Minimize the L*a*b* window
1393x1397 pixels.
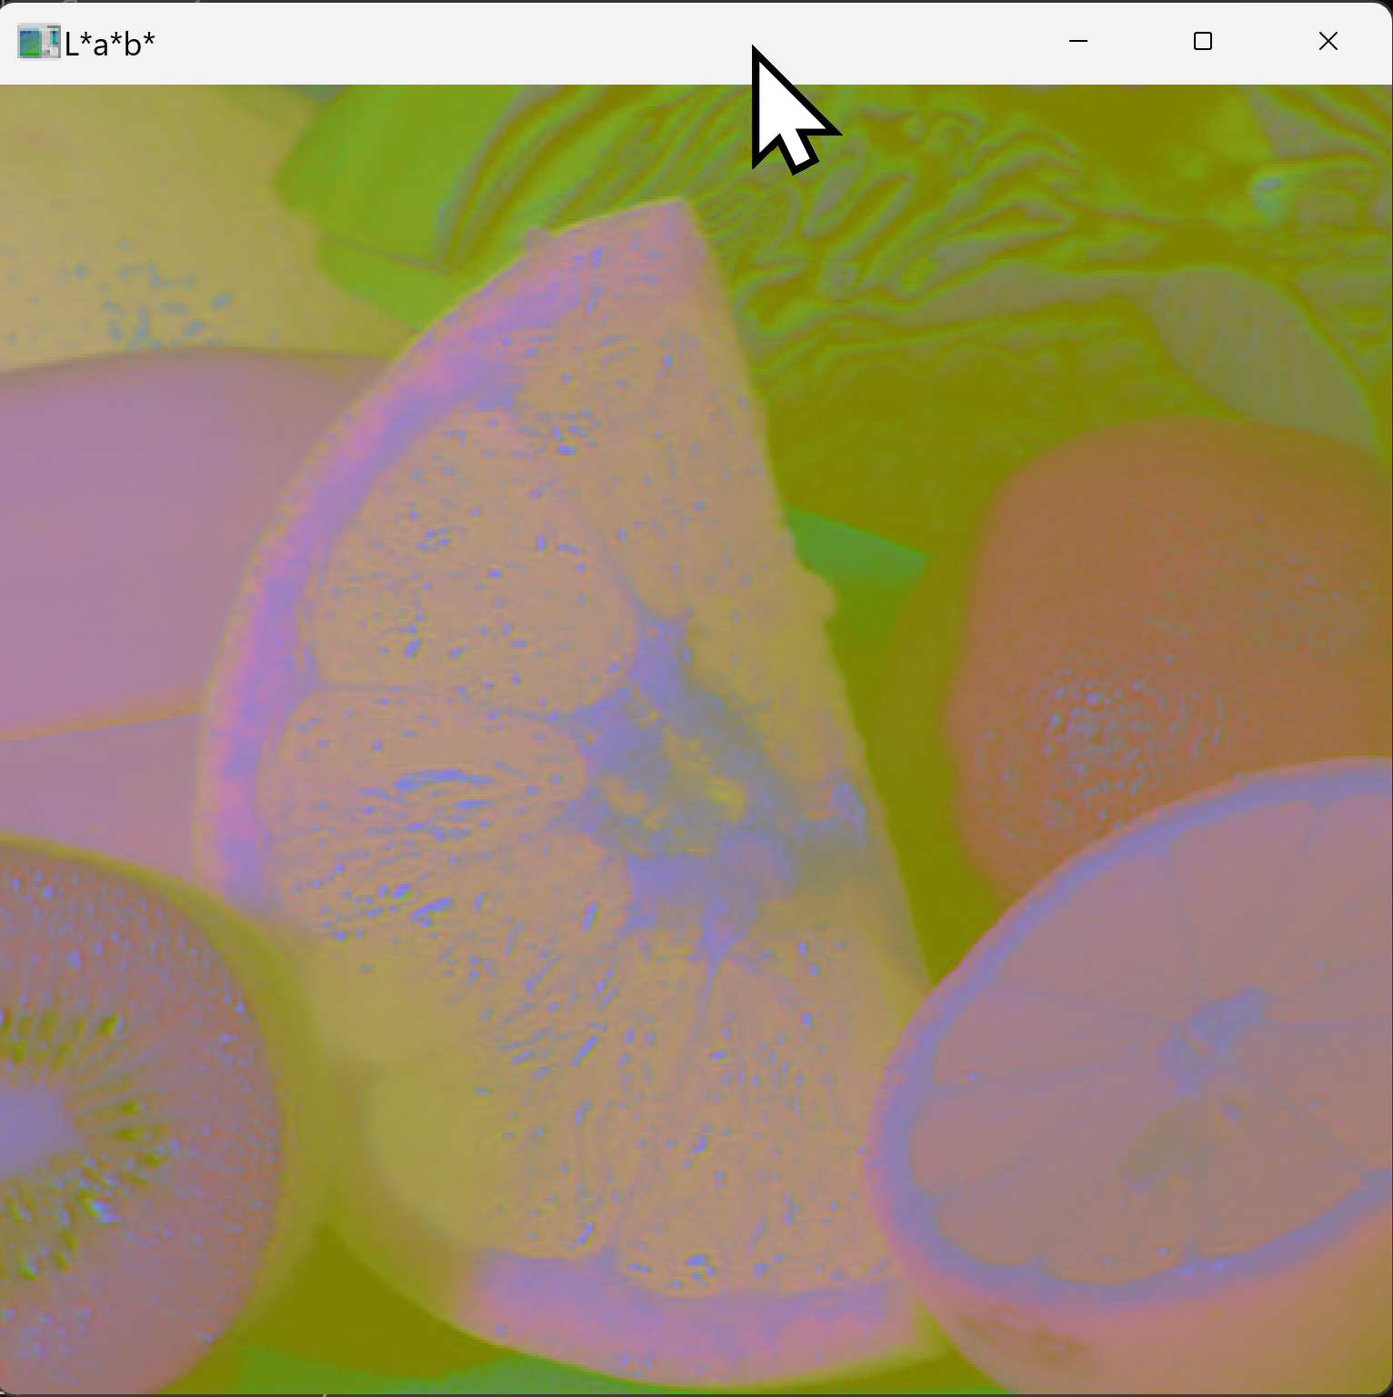[x=1078, y=42]
